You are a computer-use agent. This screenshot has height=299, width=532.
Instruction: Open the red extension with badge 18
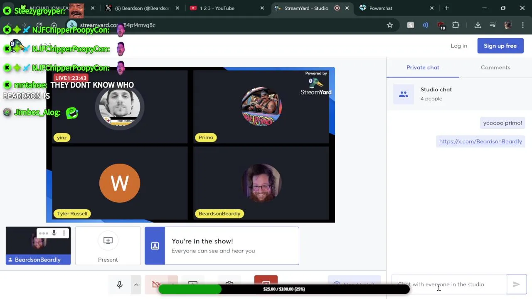(441, 25)
